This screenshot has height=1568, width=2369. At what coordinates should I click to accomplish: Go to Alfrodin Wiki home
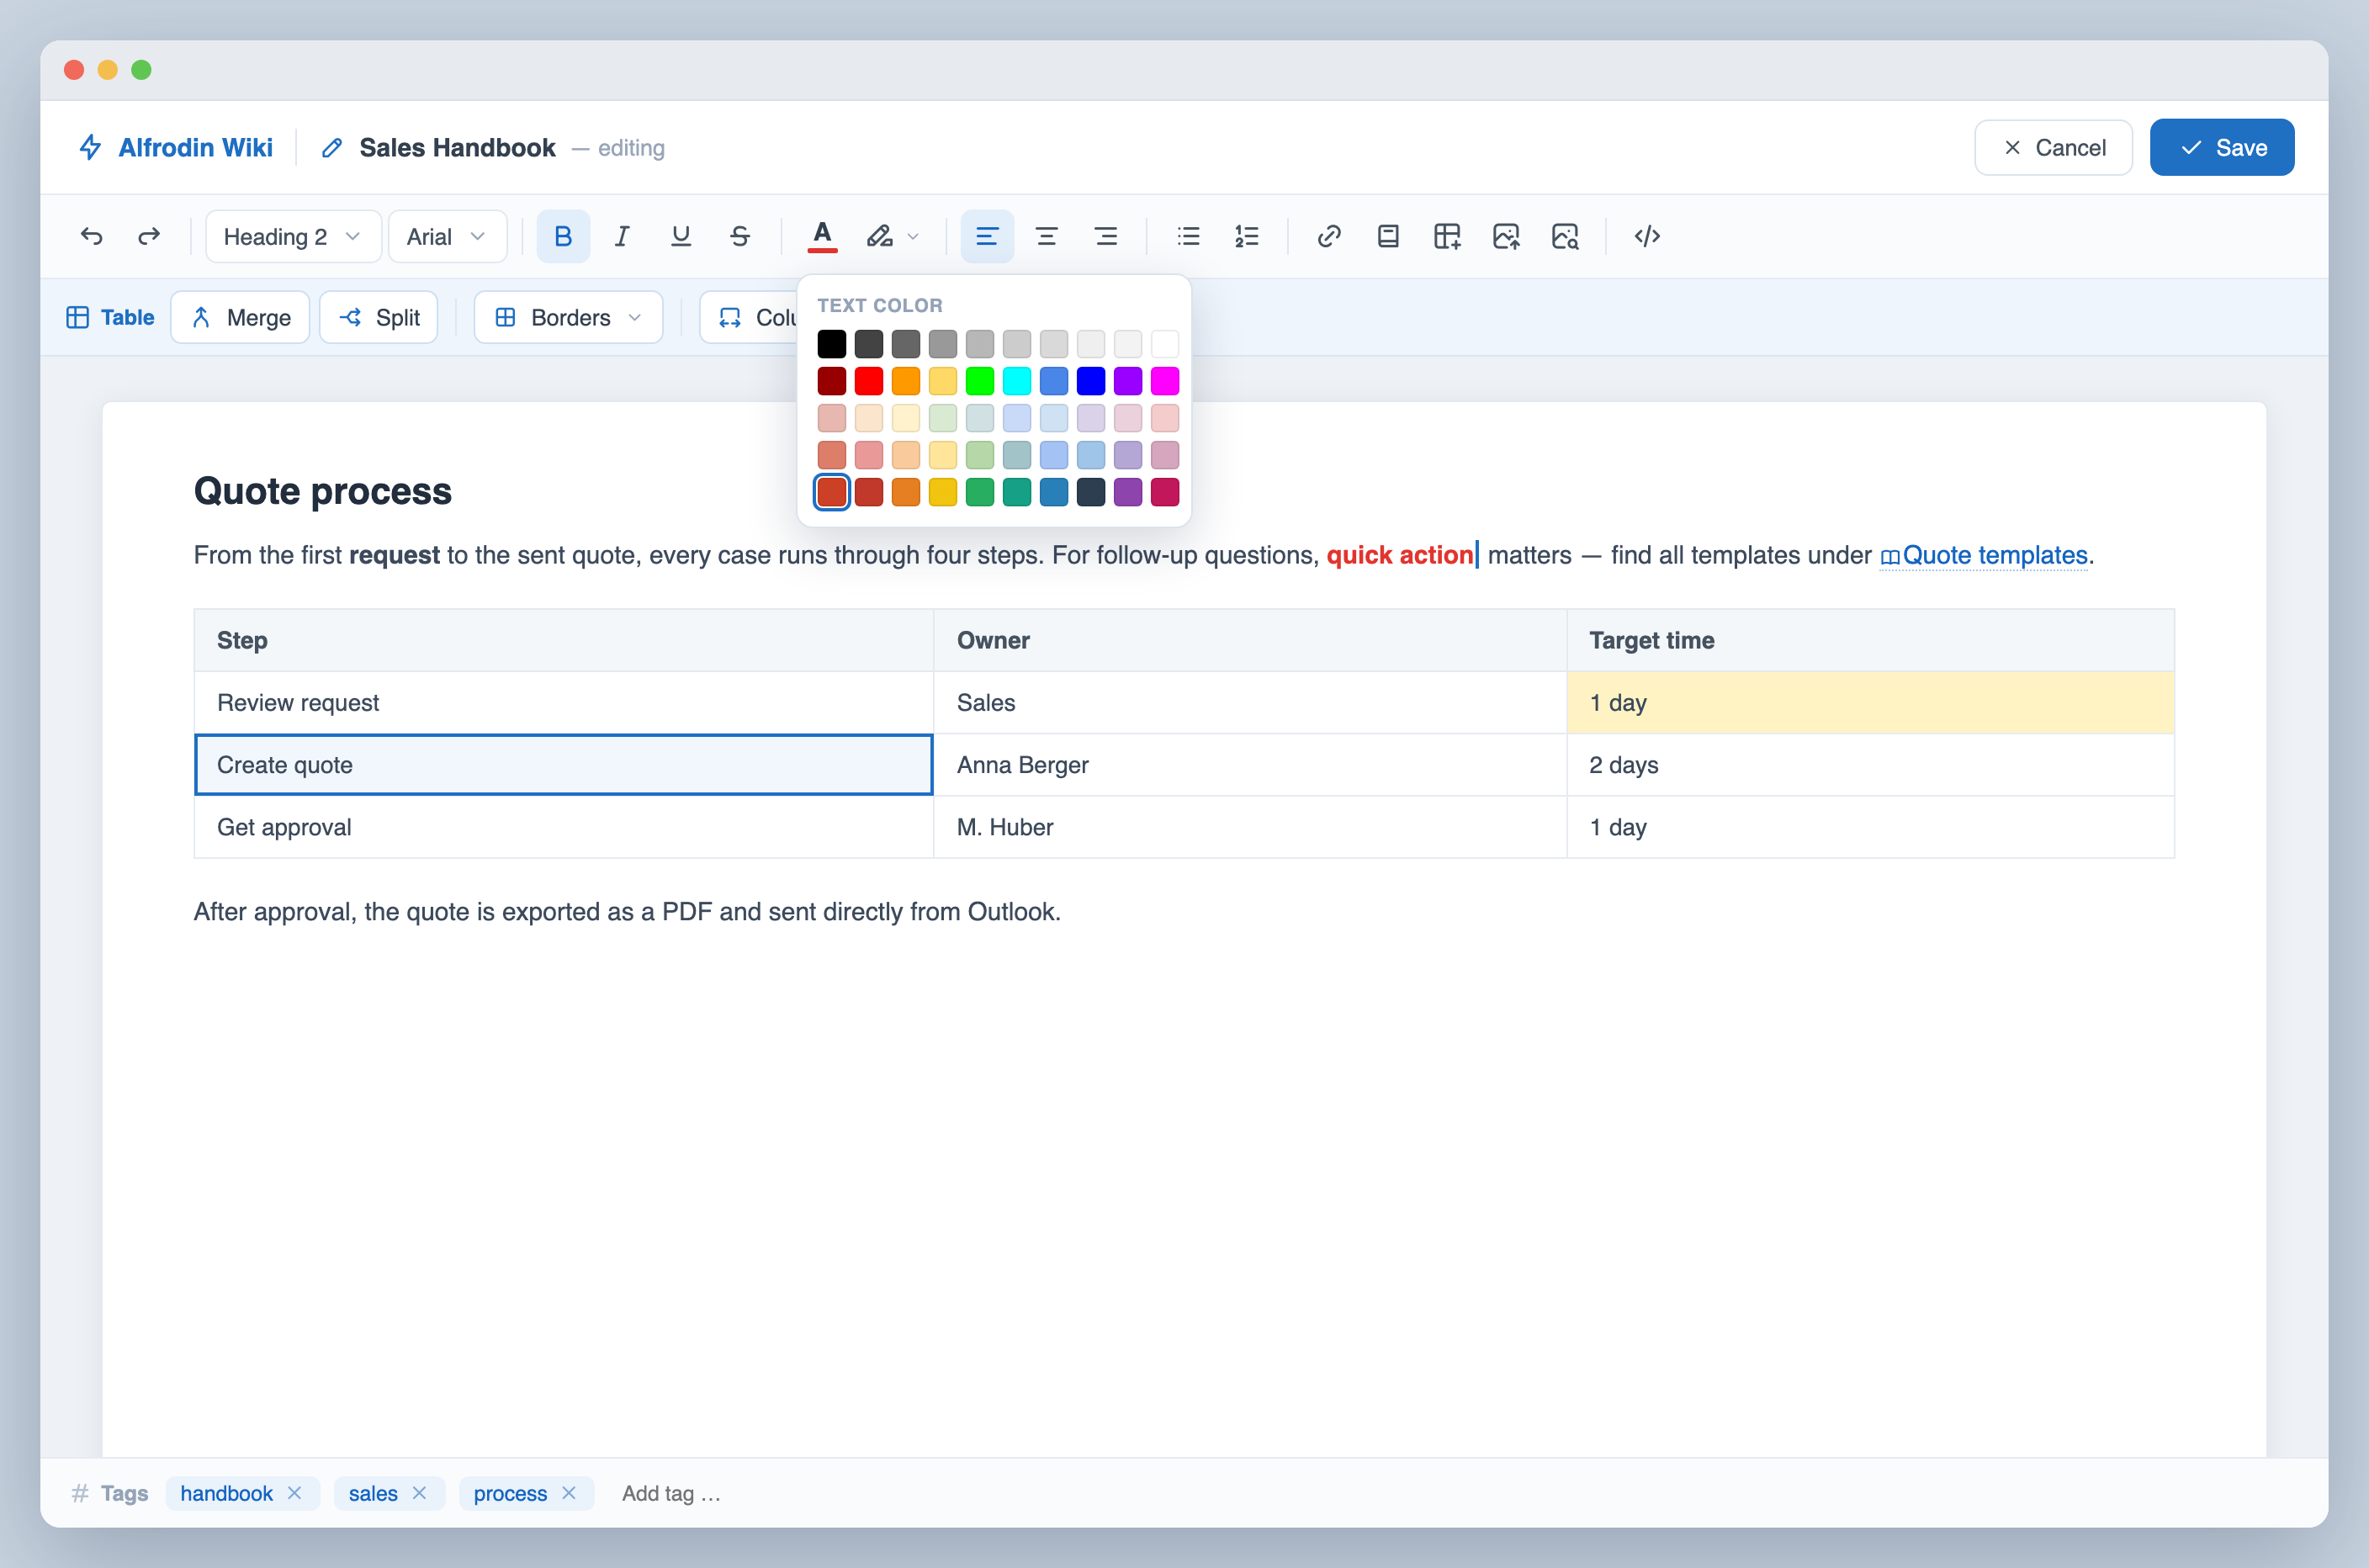[195, 147]
